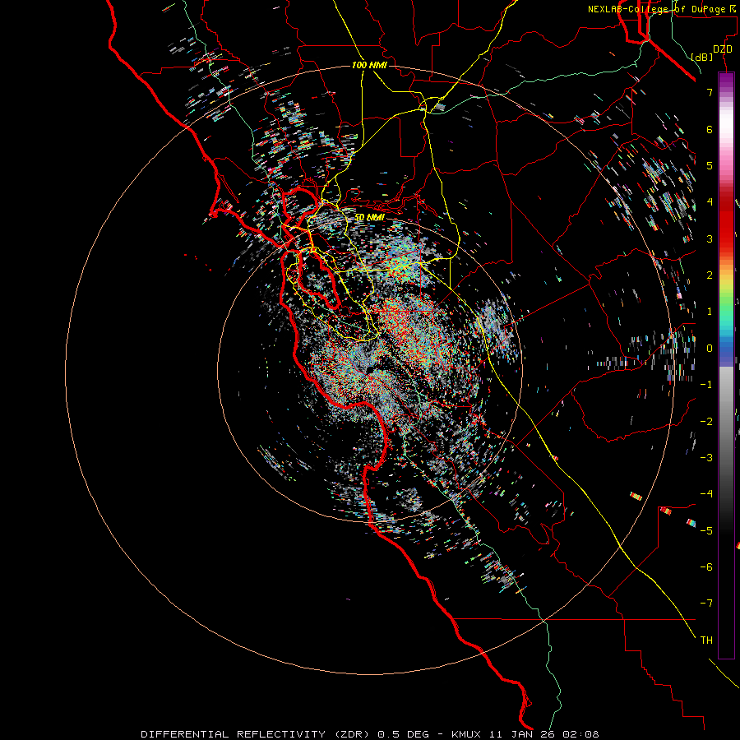Click the "DIFFERENTIAL REFLECTIVITY (ZDR)" caption text
Image resolution: width=740 pixels, height=740 pixels.
pyautogui.click(x=257, y=734)
